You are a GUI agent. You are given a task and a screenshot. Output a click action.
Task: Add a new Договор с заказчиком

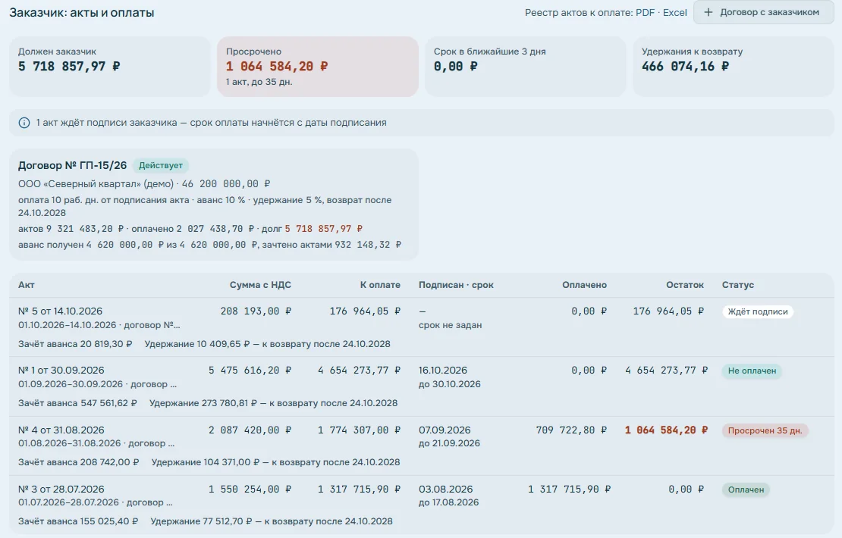[x=763, y=12]
